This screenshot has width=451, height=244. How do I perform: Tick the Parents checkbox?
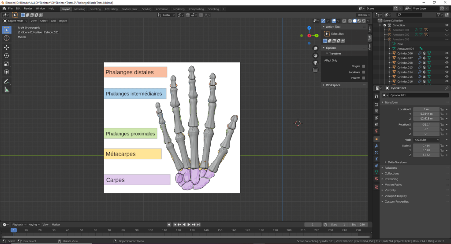point(363,78)
